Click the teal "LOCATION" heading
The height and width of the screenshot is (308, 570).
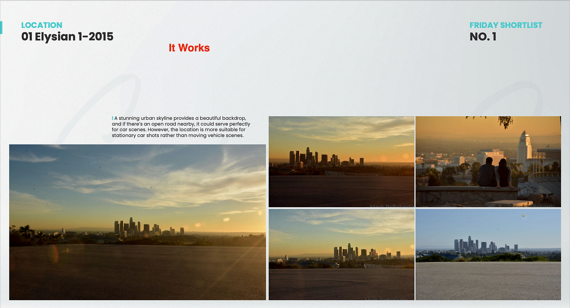click(42, 25)
